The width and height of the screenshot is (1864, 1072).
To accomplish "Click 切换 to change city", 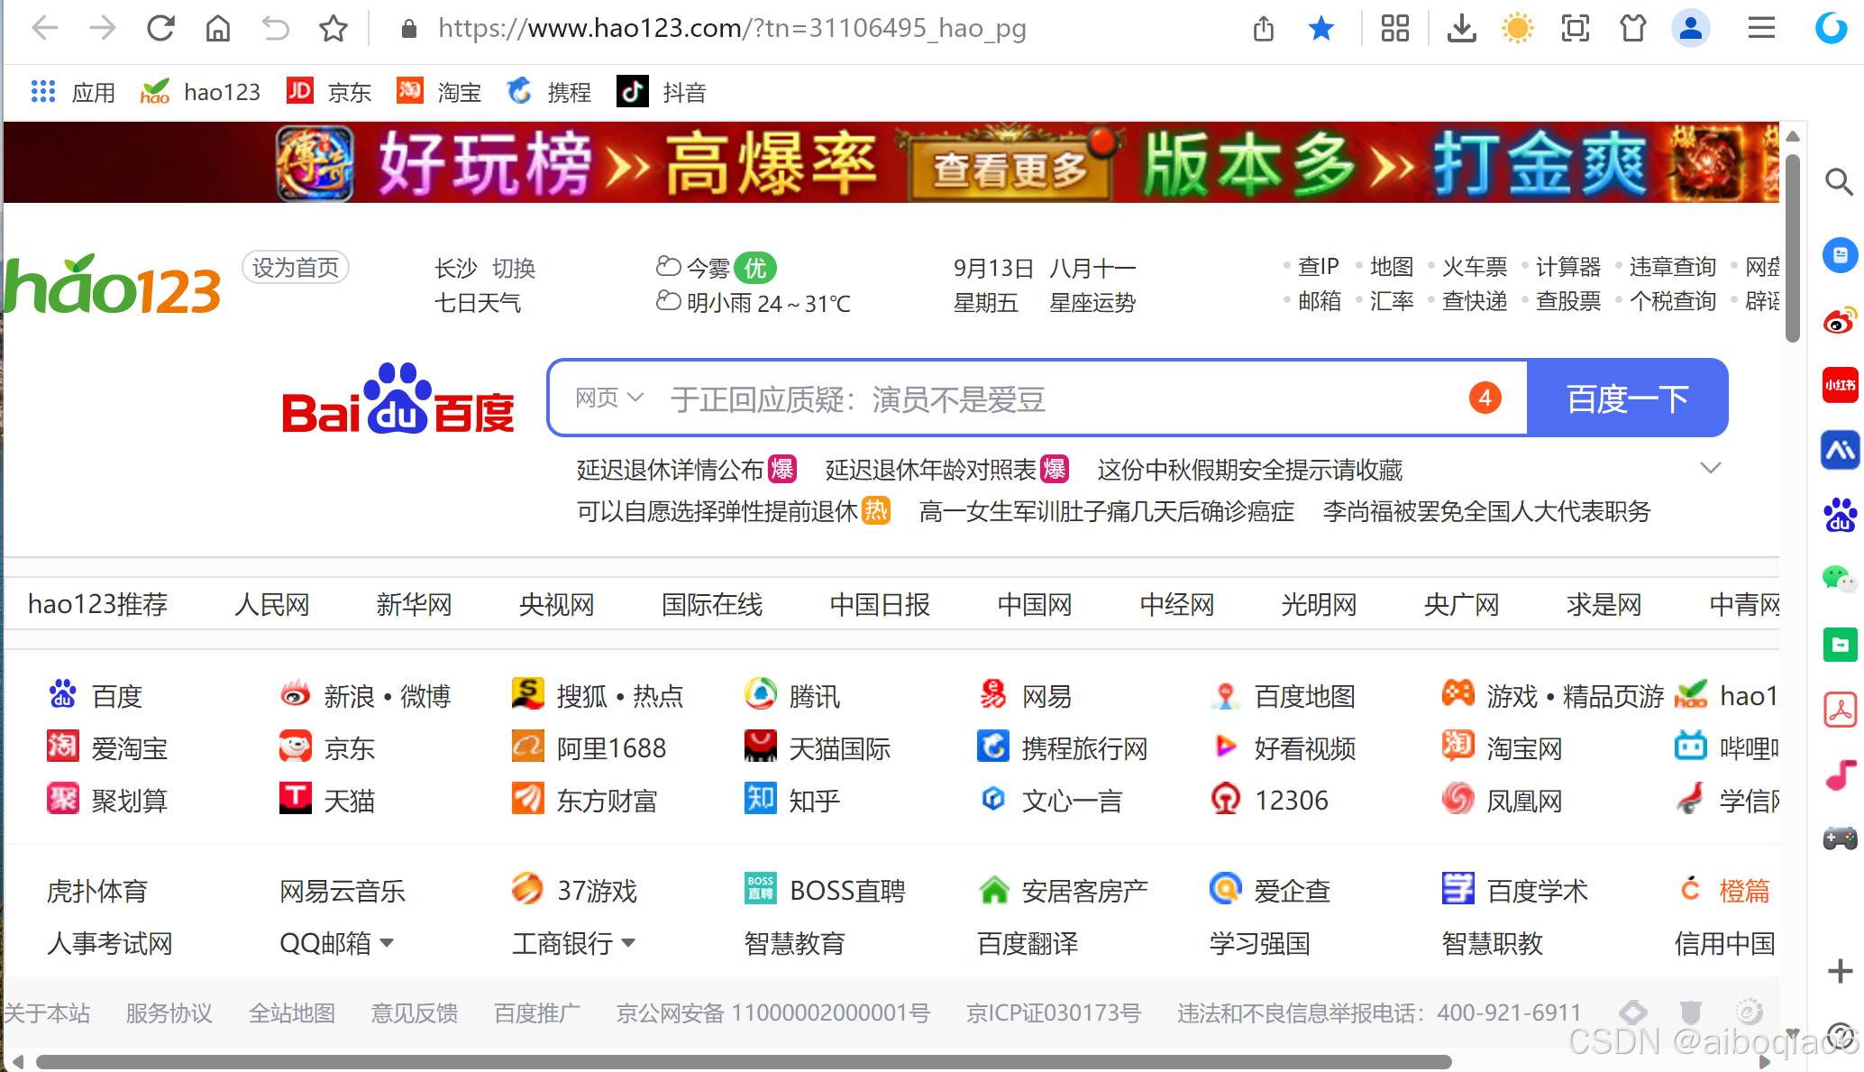I will [x=514, y=268].
